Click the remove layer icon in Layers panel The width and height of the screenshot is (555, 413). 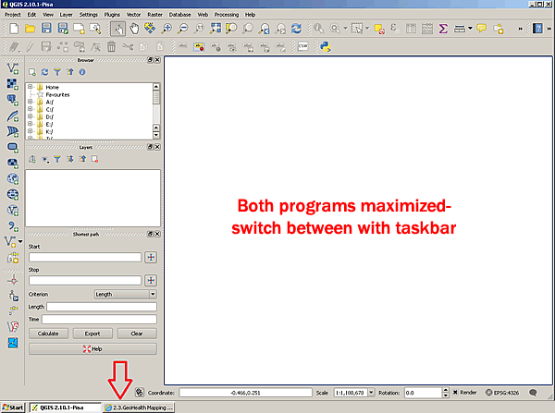pyautogui.click(x=94, y=159)
